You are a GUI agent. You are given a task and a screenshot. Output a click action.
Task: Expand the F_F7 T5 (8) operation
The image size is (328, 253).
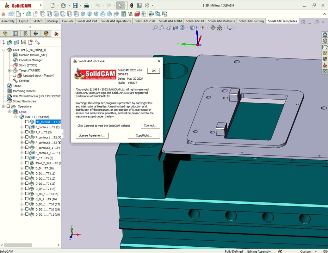point(22,158)
